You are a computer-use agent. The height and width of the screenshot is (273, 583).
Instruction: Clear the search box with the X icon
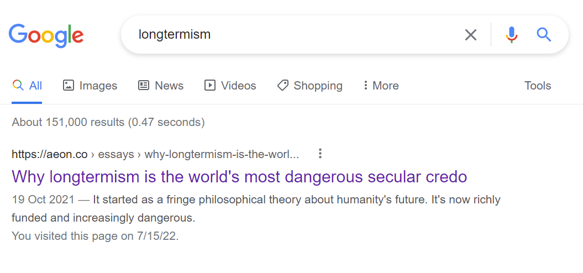471,35
